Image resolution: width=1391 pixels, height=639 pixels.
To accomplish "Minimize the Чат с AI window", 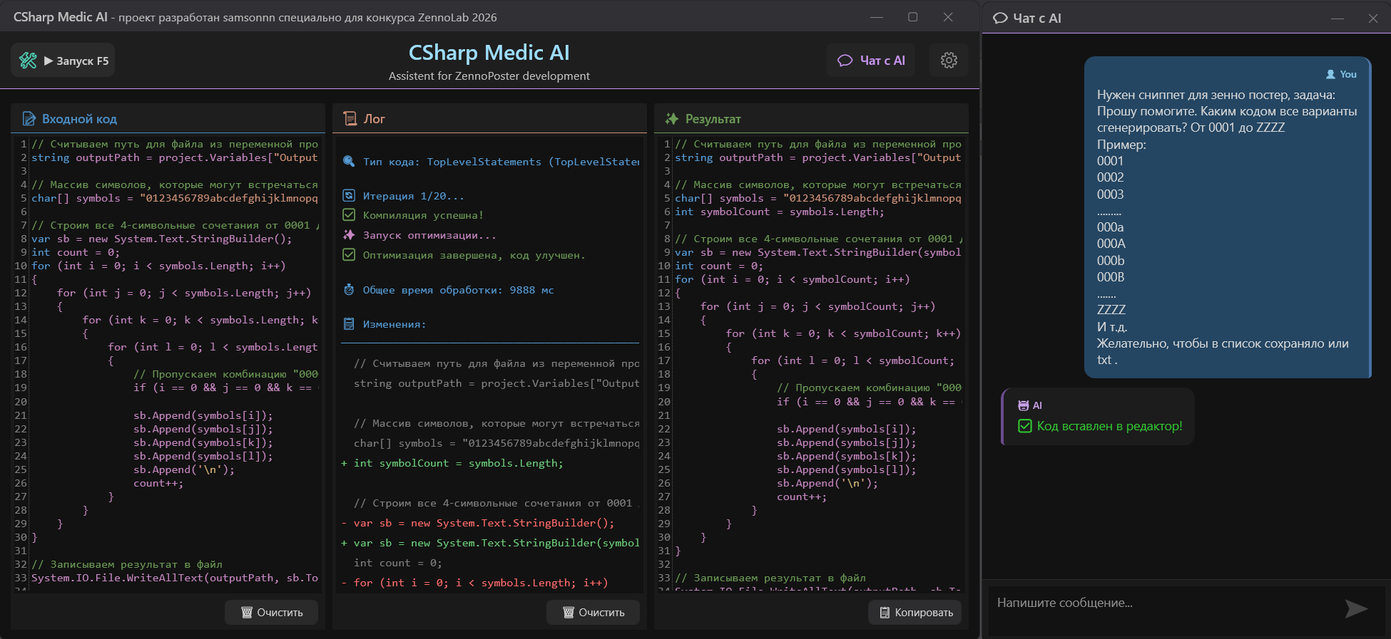I will point(1337,19).
